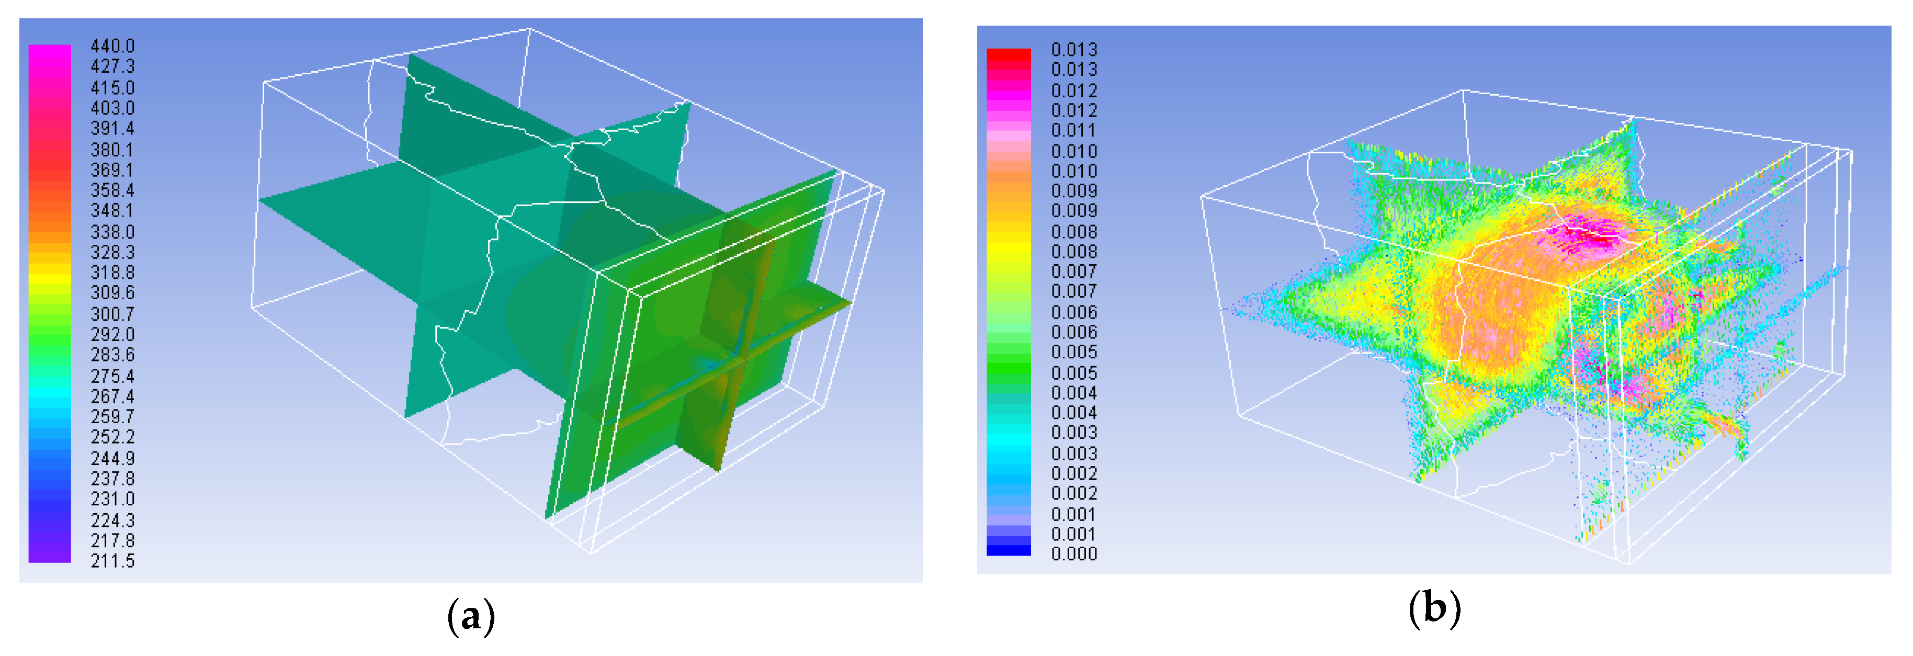
Task: Click the 369.1 legend value
Action: click(x=113, y=170)
